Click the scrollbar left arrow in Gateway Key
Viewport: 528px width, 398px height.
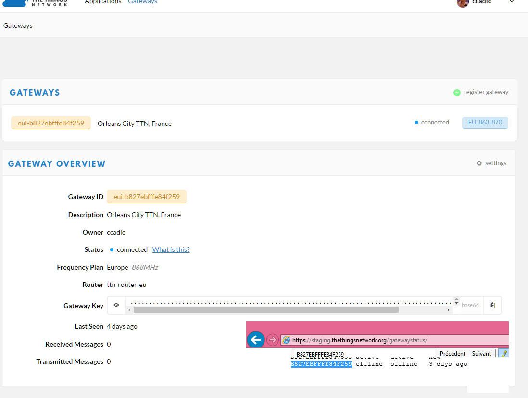coord(129,310)
